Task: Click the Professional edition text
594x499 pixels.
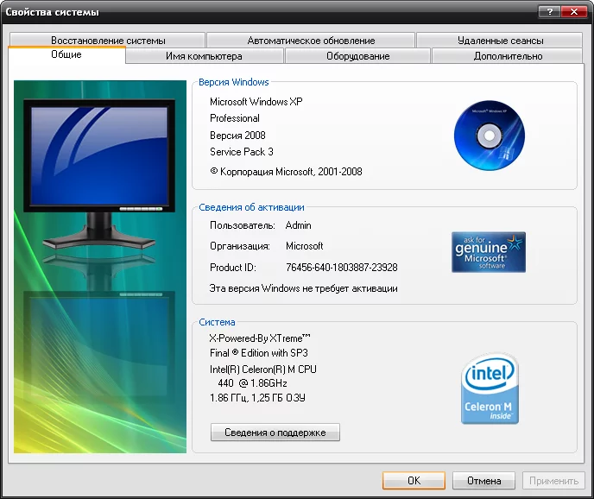Action: pos(235,118)
